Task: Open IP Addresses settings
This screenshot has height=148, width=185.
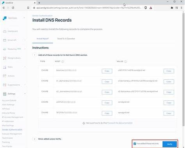Action: click(x=8, y=121)
